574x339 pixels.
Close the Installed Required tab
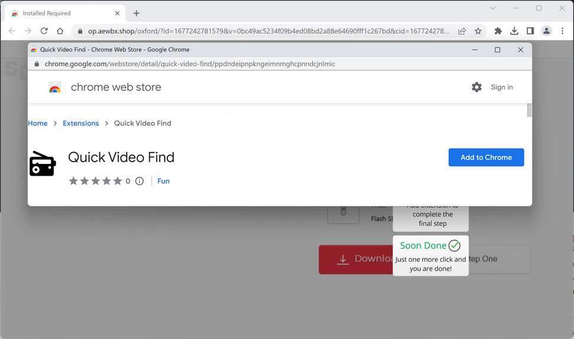point(117,13)
